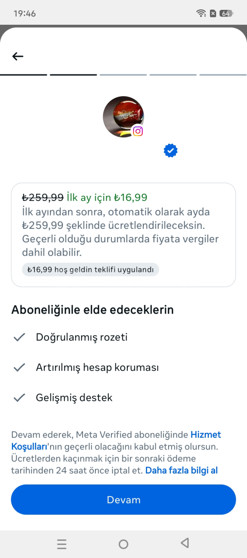247x558 pixels.
Task: Tap the third progress step segment
Action: point(123,75)
